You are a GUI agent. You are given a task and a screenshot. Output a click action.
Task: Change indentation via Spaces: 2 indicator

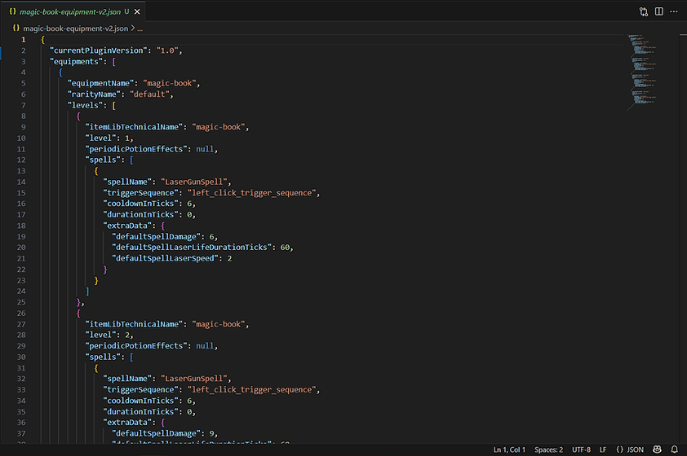click(548, 449)
